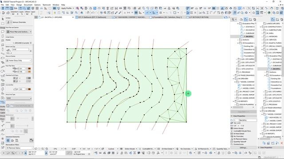Toggle the link icon beside Bottom and Top
This screenshot has height=159, width=284.
(31, 51)
